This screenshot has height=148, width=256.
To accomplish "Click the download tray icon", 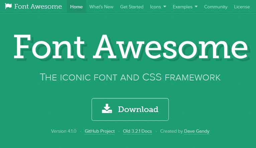I will click(107, 109).
